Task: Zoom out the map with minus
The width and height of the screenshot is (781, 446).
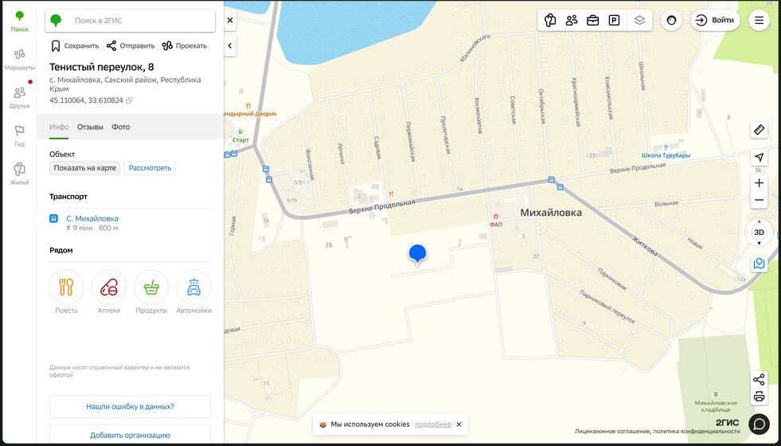Action: (759, 201)
